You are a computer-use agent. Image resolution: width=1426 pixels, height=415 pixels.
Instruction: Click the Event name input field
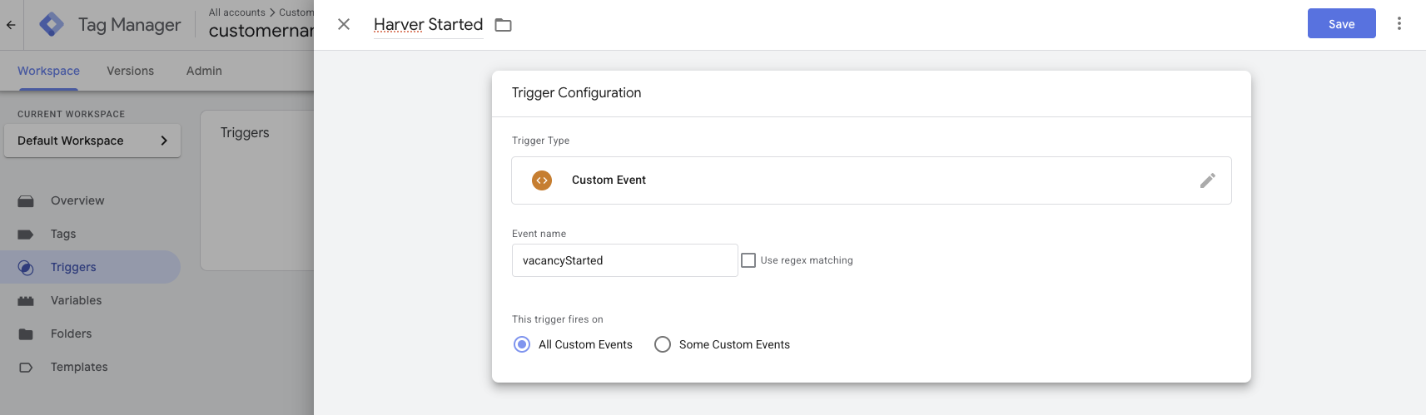pos(624,260)
